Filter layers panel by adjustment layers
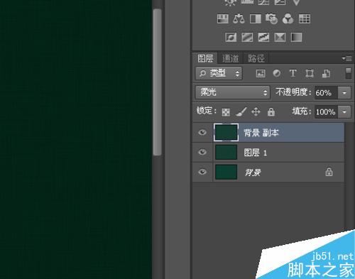The width and height of the screenshot is (355, 279). point(277,73)
